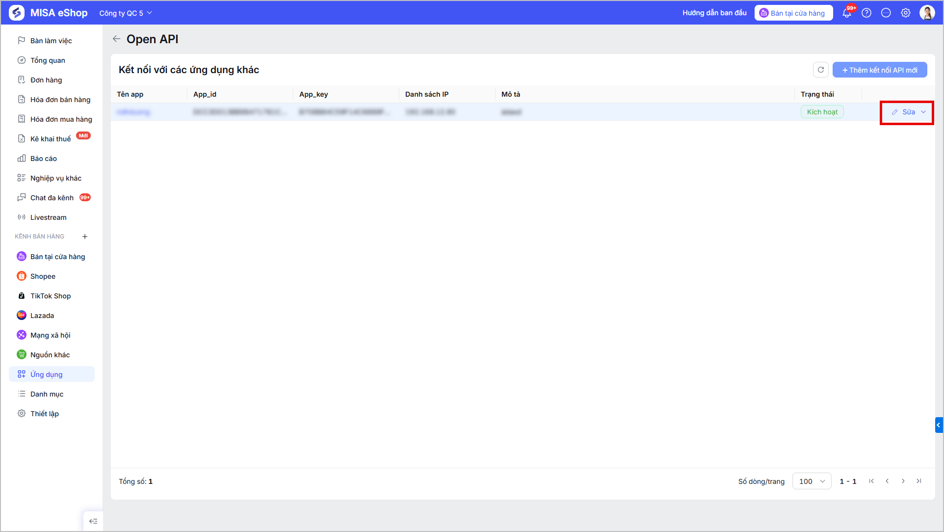This screenshot has height=532, width=944.
Task: Click the Bán tại cửa hàng header button
Action: (793, 13)
